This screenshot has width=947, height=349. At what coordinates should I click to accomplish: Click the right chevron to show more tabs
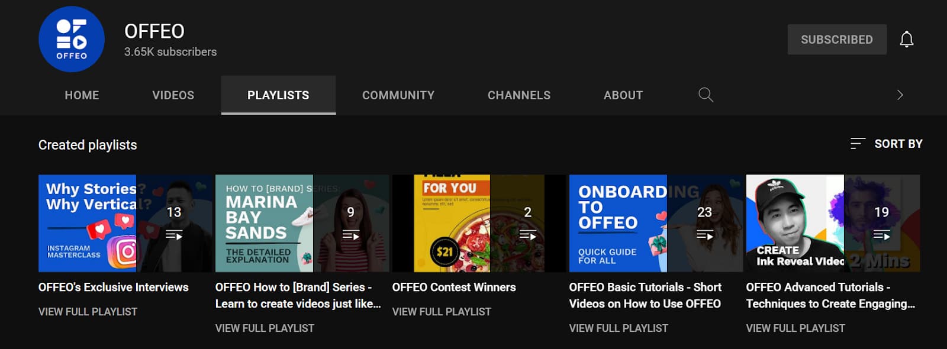(900, 95)
